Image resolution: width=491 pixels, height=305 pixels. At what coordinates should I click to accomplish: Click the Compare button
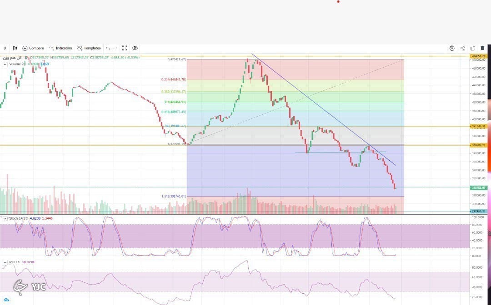[33, 48]
